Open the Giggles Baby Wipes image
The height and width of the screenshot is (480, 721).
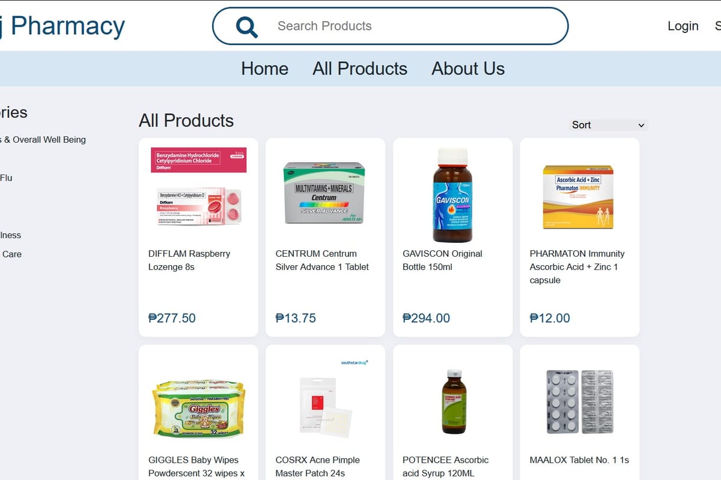[x=198, y=407]
